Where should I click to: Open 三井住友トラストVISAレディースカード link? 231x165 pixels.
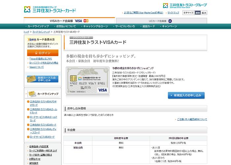[x=43, y=131]
